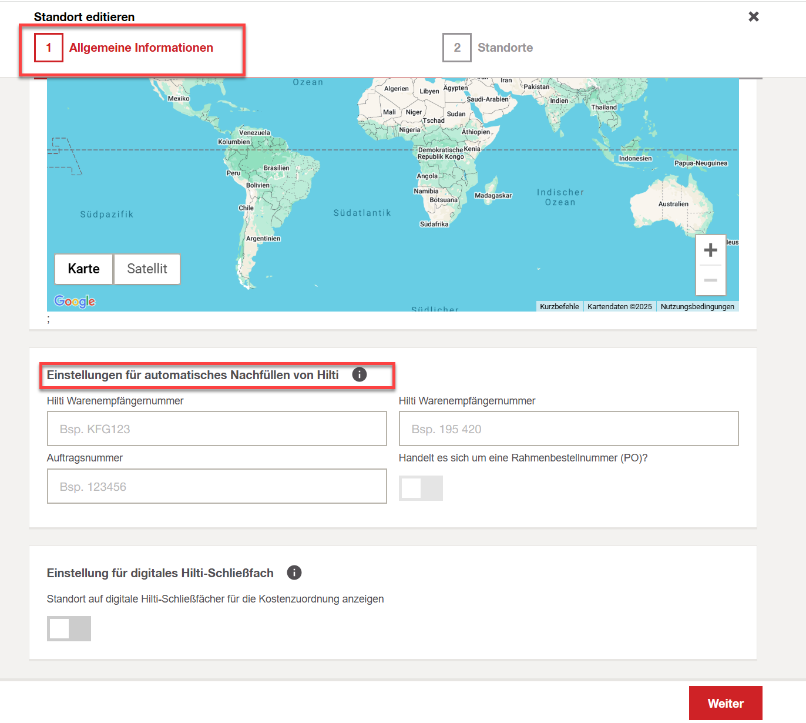Focus the Auftragsnummer input field
This screenshot has height=723, width=806.
pyautogui.click(x=217, y=486)
